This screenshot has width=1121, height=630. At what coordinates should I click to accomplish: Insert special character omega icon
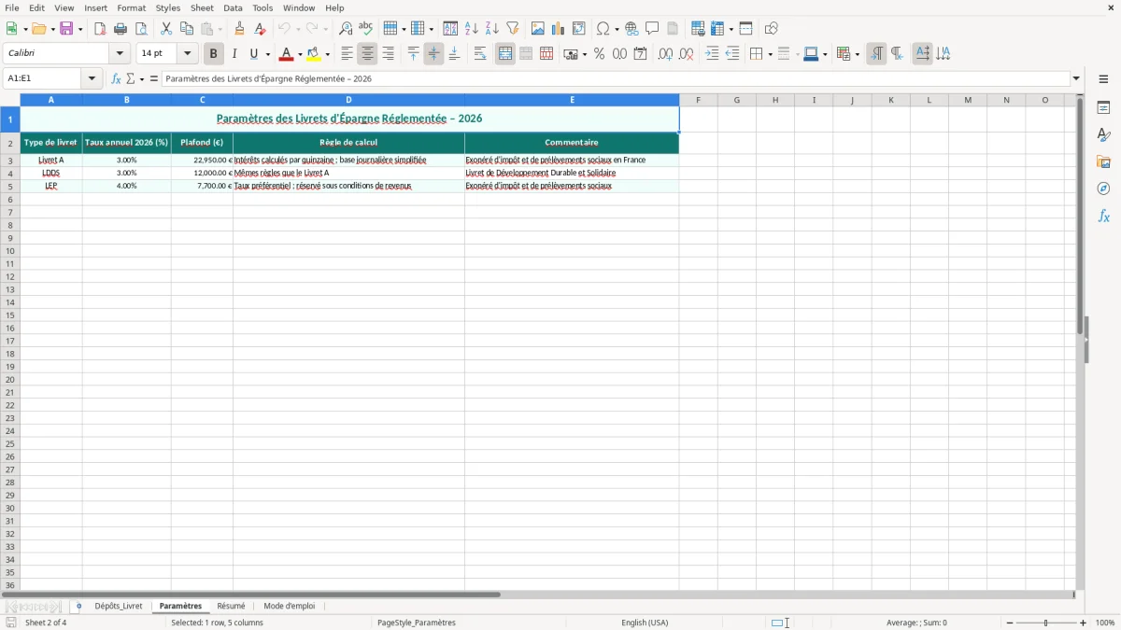tap(603, 29)
